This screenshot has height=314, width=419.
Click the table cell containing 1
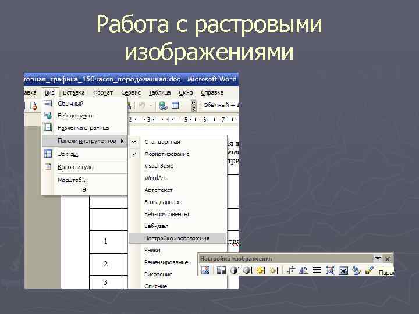coord(105,242)
